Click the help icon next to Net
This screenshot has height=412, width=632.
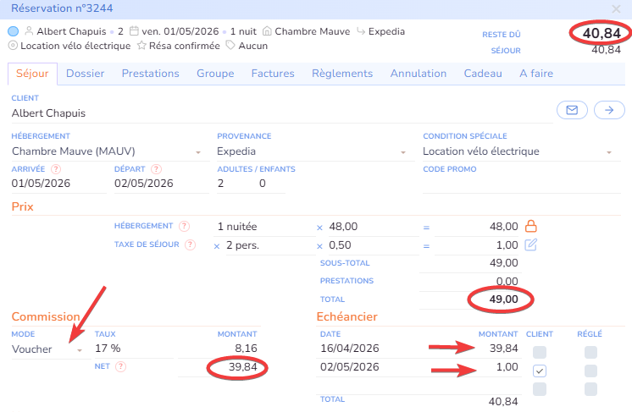pyautogui.click(x=120, y=367)
